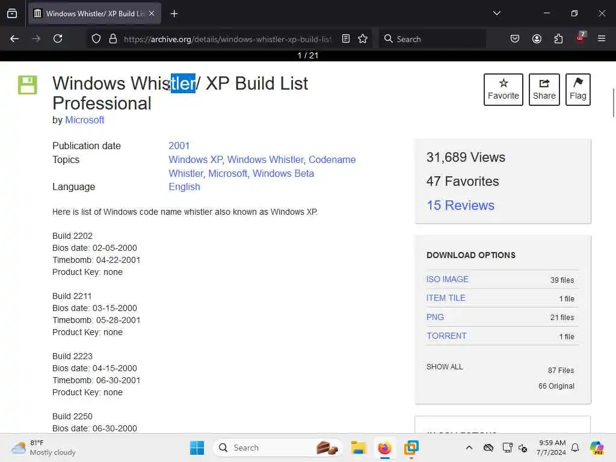The width and height of the screenshot is (616, 462).
Task: Click the monitor display tray icon
Action: [x=507, y=448]
